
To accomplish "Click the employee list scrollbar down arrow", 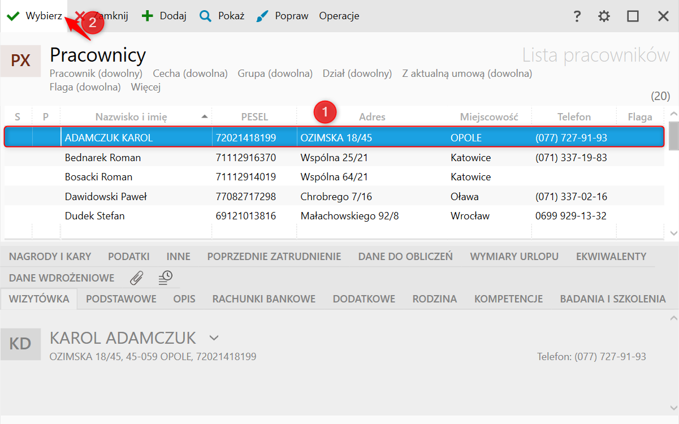I will pyautogui.click(x=673, y=233).
